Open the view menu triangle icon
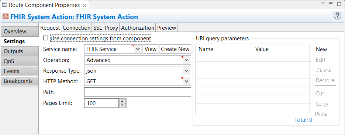Screen dimensions: 345x135 [323, 4]
